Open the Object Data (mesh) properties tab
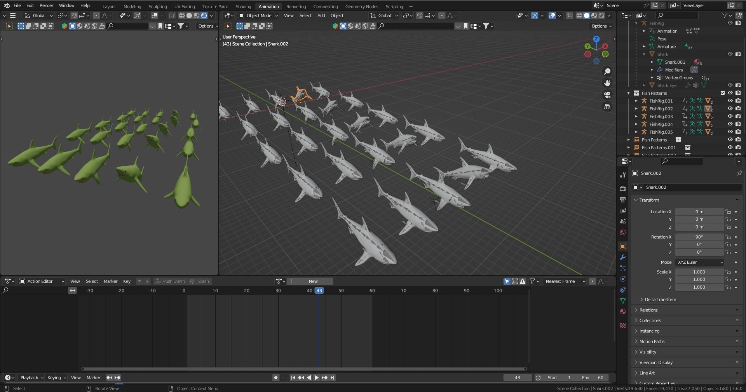The height and width of the screenshot is (392, 746). point(623,301)
